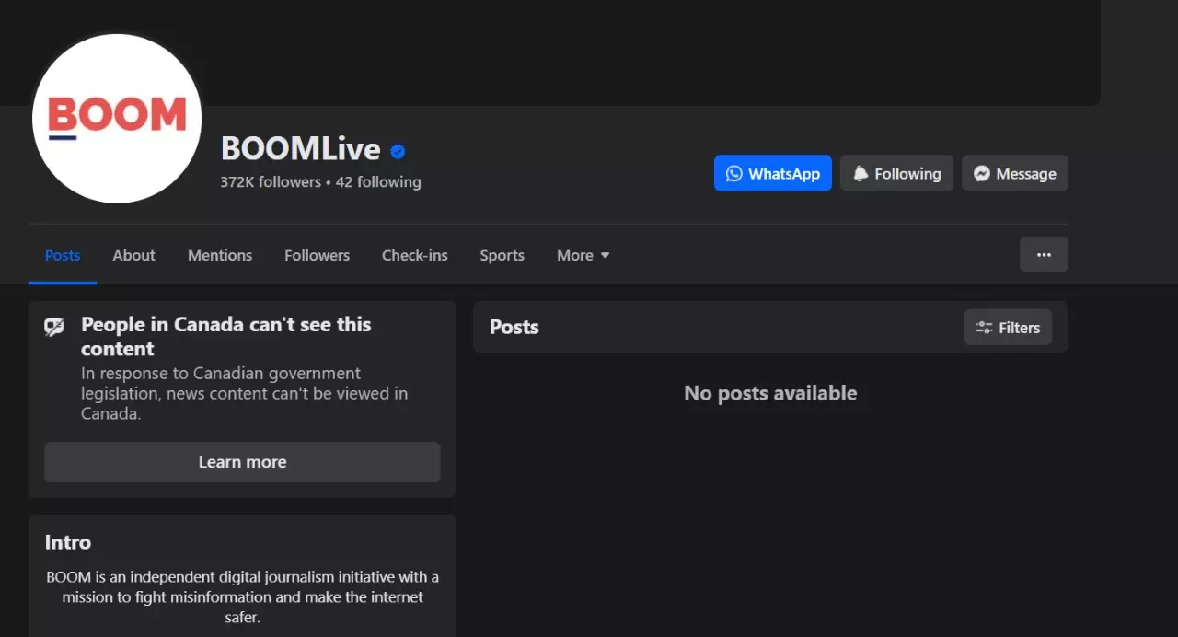Click the blue verified badge next to BOOMLive
This screenshot has height=637, width=1178.
(x=398, y=151)
